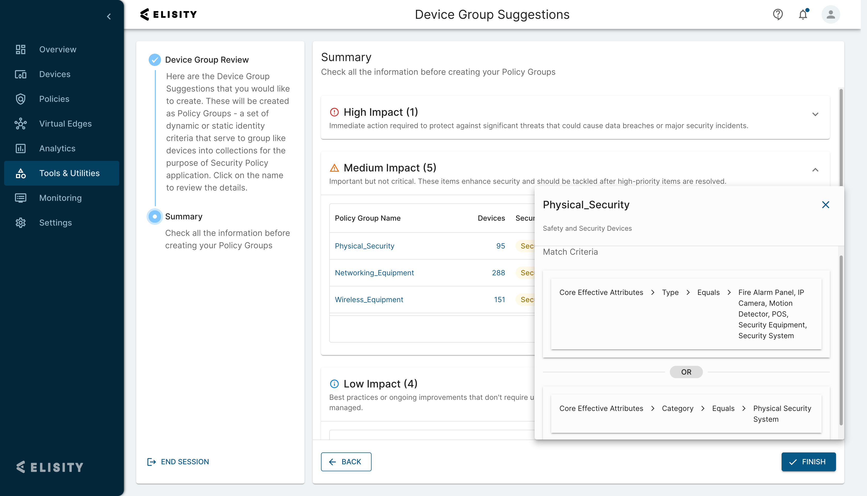867x496 pixels.
Task: Click END SESSION link
Action: coord(178,462)
